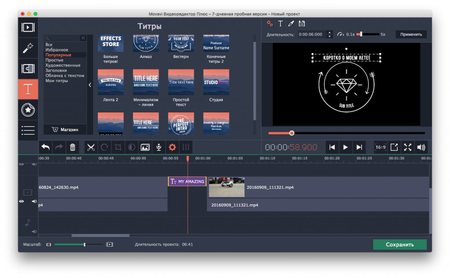Toggle video track visibility eye icon

pos(22,202)
